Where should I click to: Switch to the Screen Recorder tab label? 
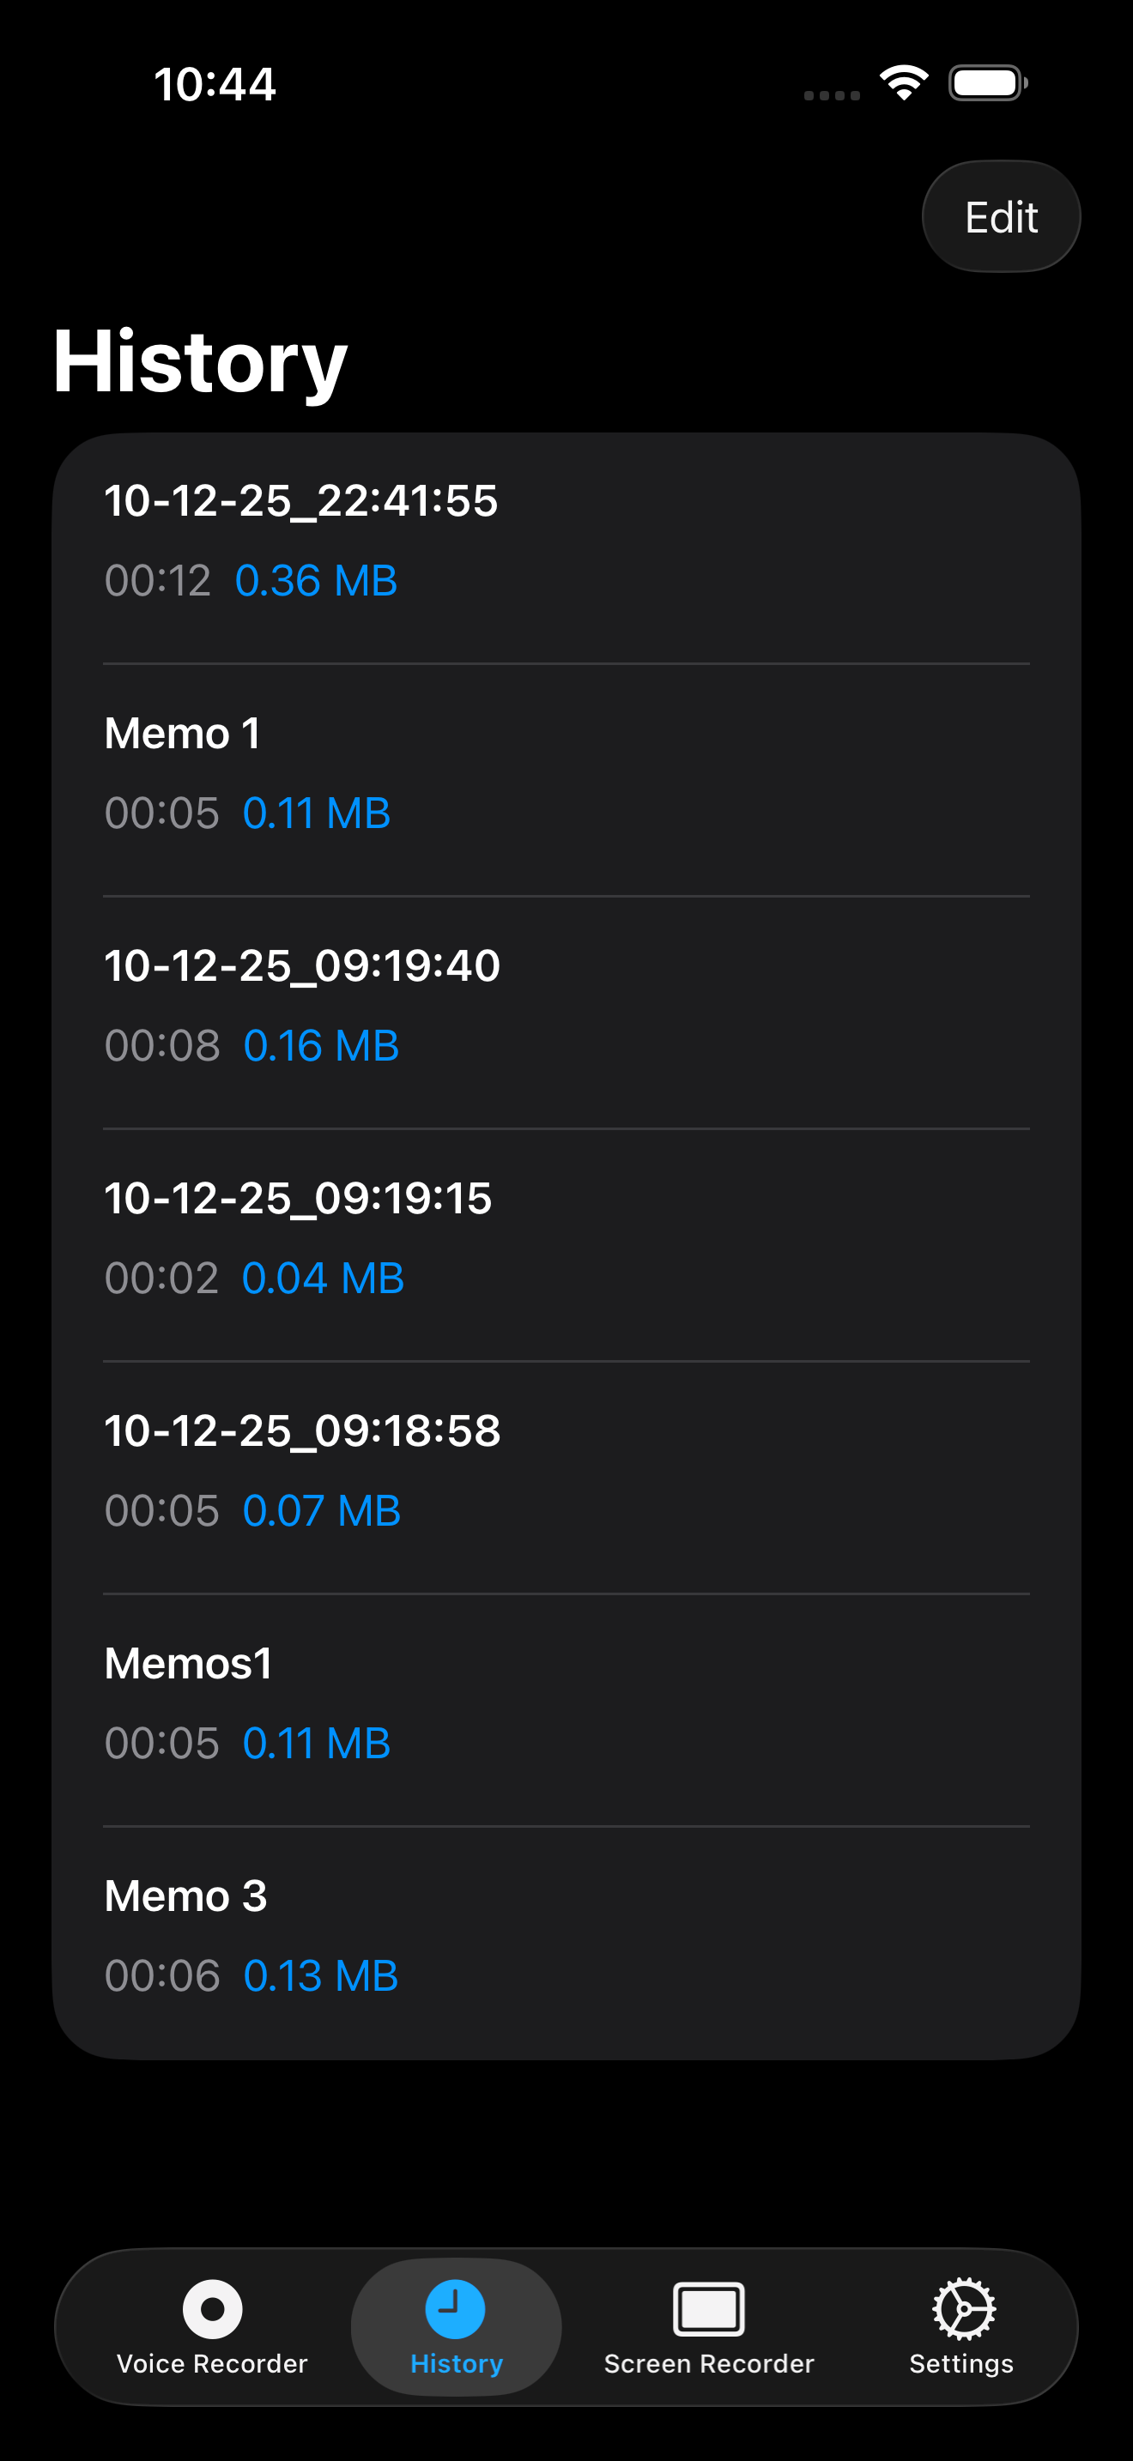pos(708,2363)
